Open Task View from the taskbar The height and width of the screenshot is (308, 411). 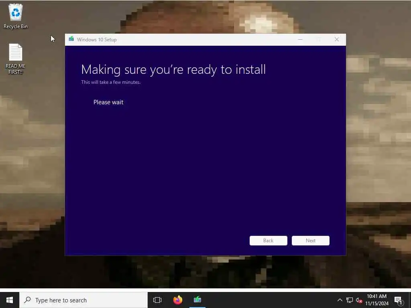pyautogui.click(x=157, y=300)
